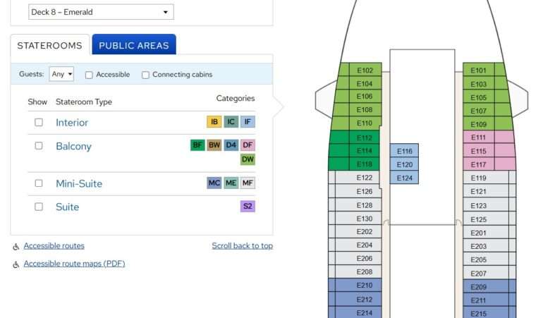Click the IB interior category badge

(214, 121)
